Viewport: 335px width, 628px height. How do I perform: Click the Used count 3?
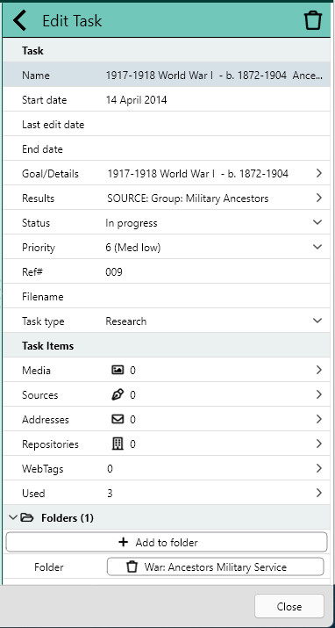pos(110,493)
